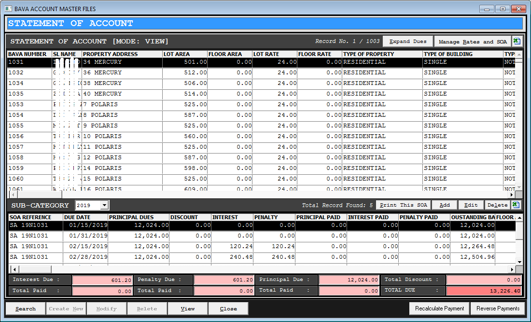Click the View button
This screenshot has width=531, height=322.
point(188,308)
